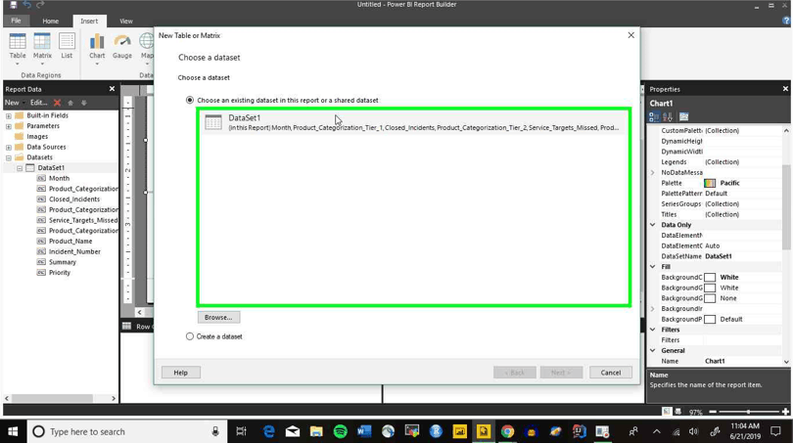
Task: Switch to the Insert ribbon tab
Action: tap(89, 22)
